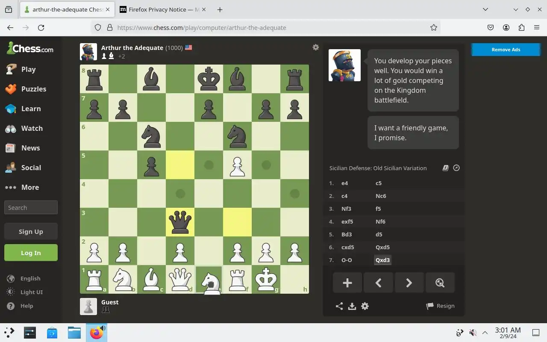Go to the previous move arrow
The image size is (547, 342).
[x=378, y=283]
